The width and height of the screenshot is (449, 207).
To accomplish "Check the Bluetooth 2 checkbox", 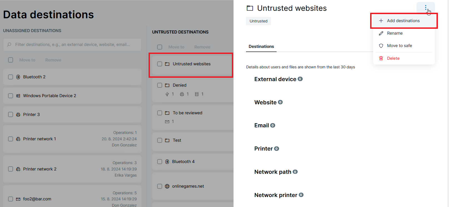I will pyautogui.click(x=11, y=77).
